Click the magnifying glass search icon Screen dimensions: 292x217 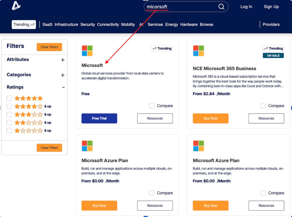click(221, 7)
